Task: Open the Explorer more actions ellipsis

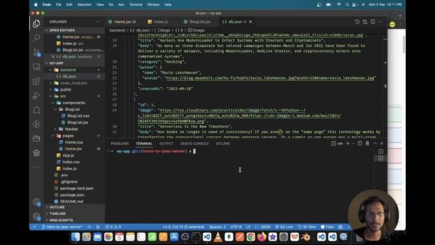Action: pyautogui.click(x=98, y=22)
